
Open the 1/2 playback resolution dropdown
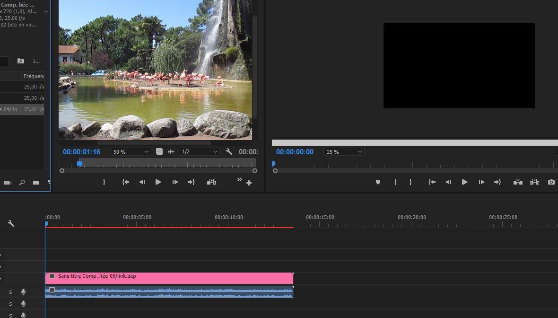[x=199, y=152]
